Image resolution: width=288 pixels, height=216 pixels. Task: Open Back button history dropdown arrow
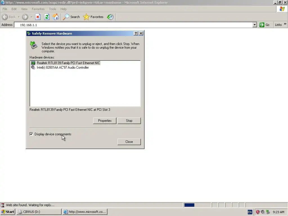(19, 17)
